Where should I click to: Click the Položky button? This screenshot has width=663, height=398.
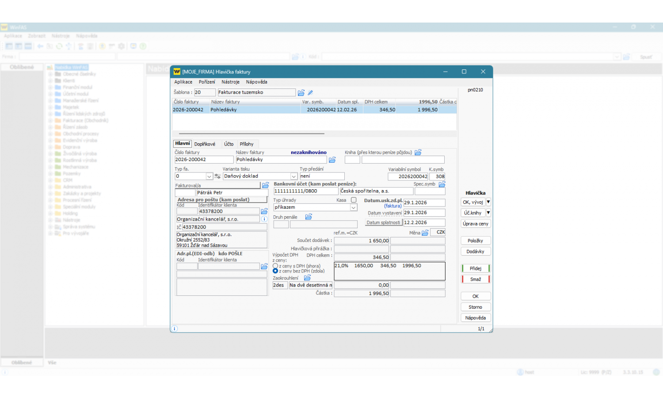[x=475, y=241]
